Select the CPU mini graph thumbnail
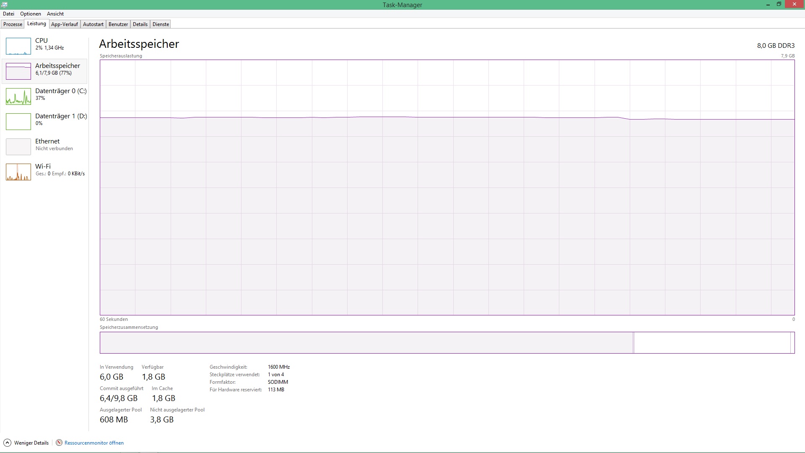The width and height of the screenshot is (805, 453). pos(18,46)
